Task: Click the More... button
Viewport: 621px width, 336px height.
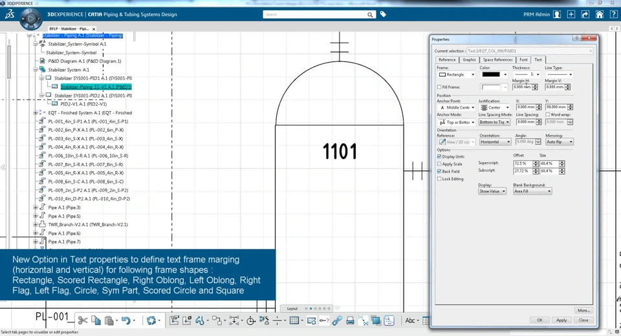Action: [x=583, y=310]
